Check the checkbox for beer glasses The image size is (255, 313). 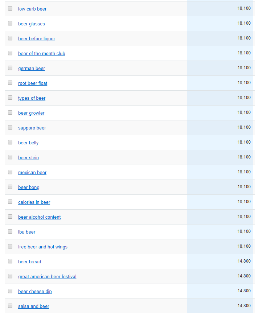(10, 23)
